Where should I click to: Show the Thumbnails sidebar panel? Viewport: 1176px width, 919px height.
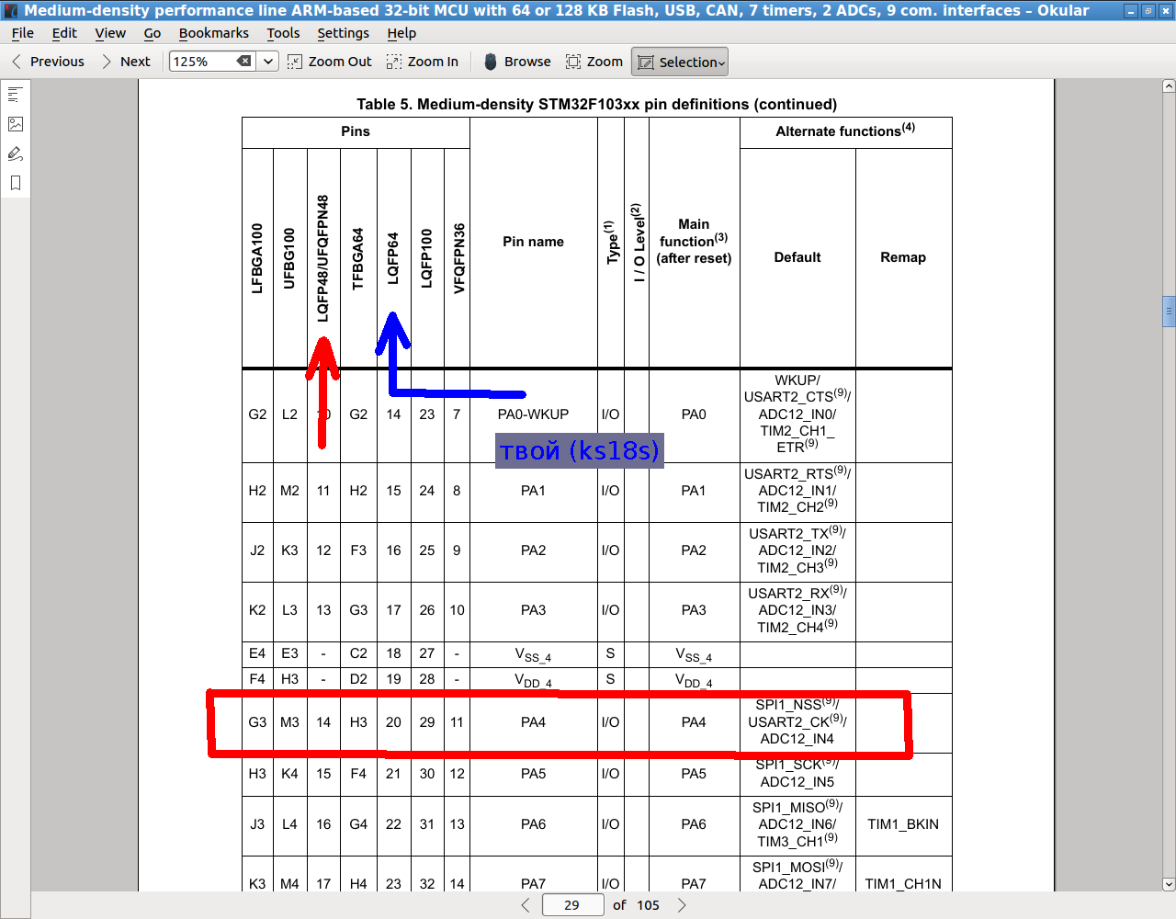tap(16, 124)
